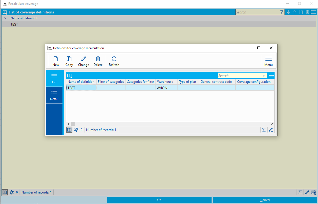Click the Search field in the dialog grid
This screenshot has height=204, width=318.
240,76
